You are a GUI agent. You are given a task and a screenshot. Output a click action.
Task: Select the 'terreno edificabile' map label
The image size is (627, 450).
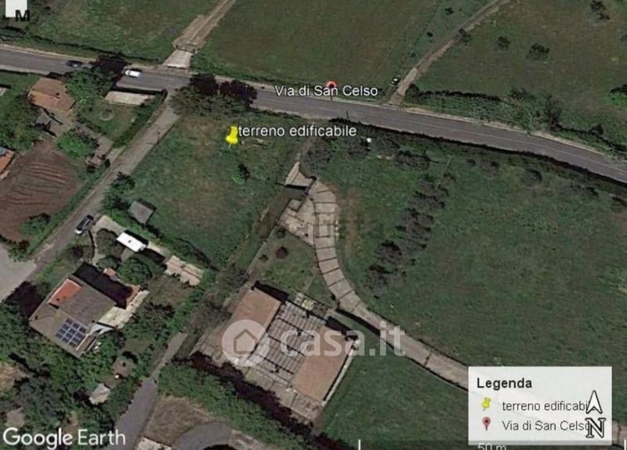coord(297,131)
